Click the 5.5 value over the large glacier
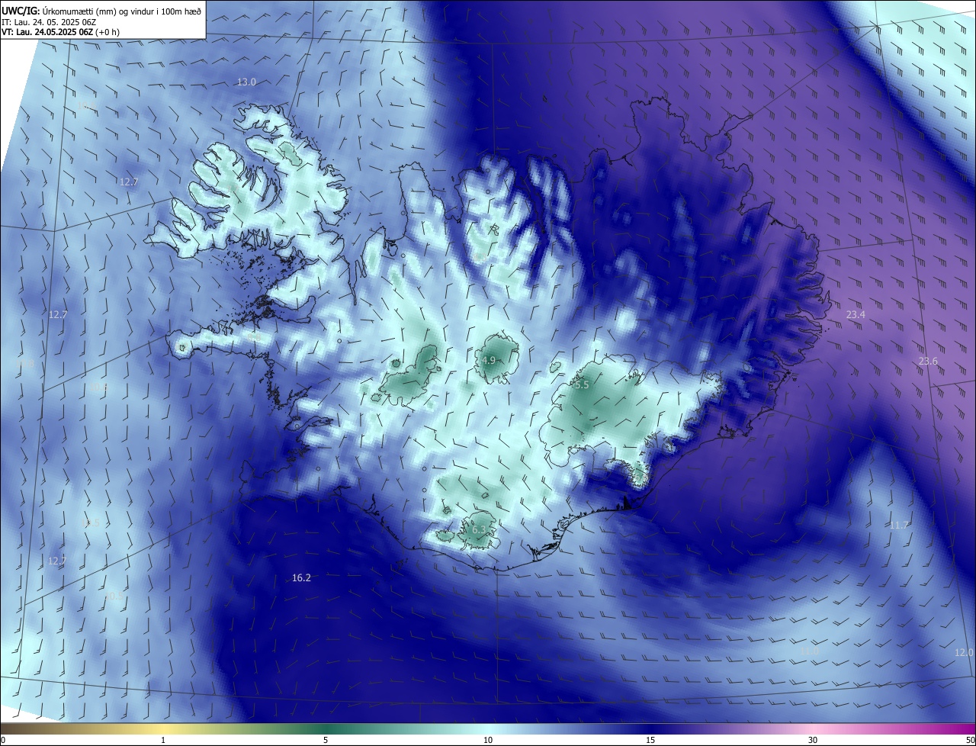The image size is (976, 746). pos(582,385)
